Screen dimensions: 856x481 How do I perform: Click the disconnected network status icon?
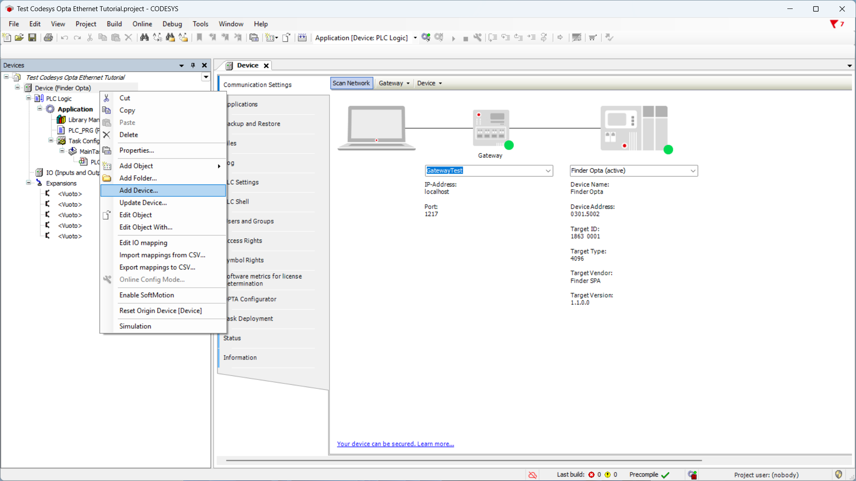(x=532, y=475)
